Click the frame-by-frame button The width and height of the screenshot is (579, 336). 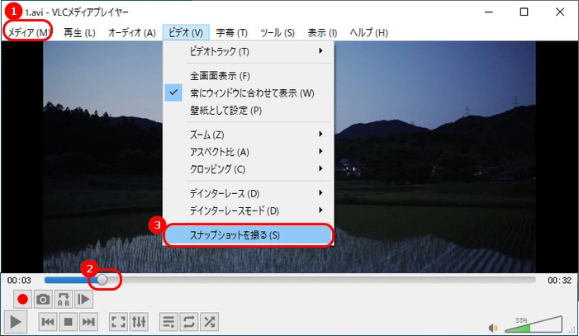84,299
